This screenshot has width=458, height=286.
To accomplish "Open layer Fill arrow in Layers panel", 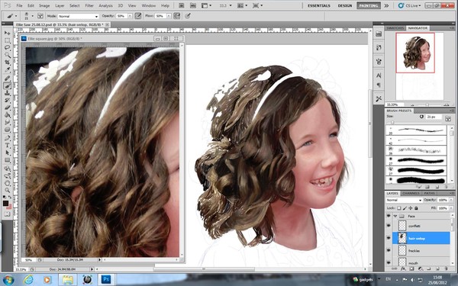I will click(452, 208).
